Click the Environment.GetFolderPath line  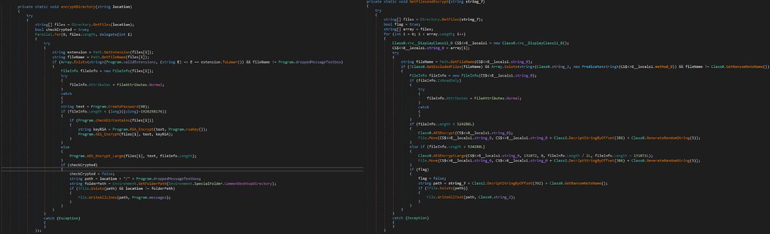(x=172, y=183)
